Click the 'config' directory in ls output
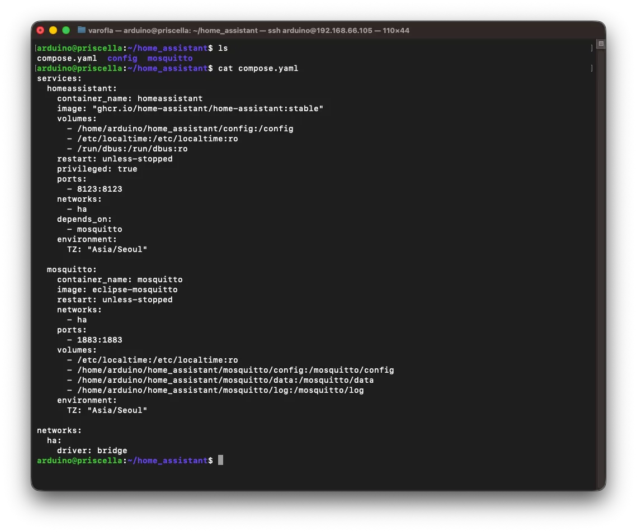Viewport: 637px width, 532px height. (x=122, y=59)
